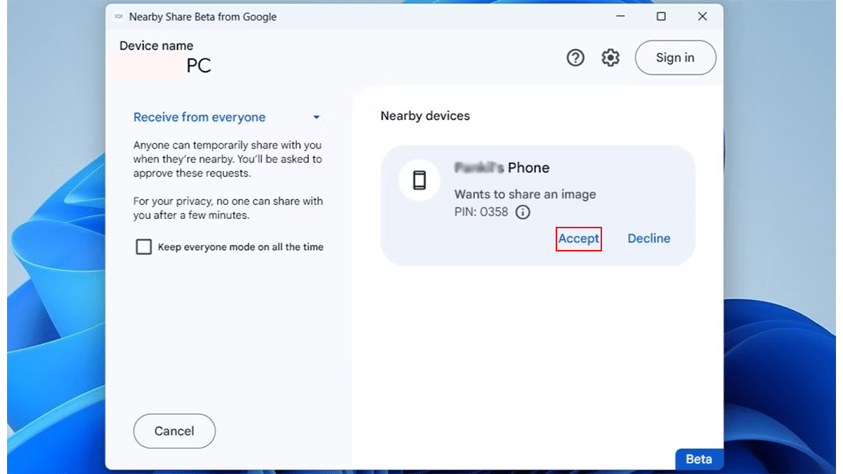Minimize the Nearby Share window
The height and width of the screenshot is (474, 843).
pyautogui.click(x=619, y=17)
